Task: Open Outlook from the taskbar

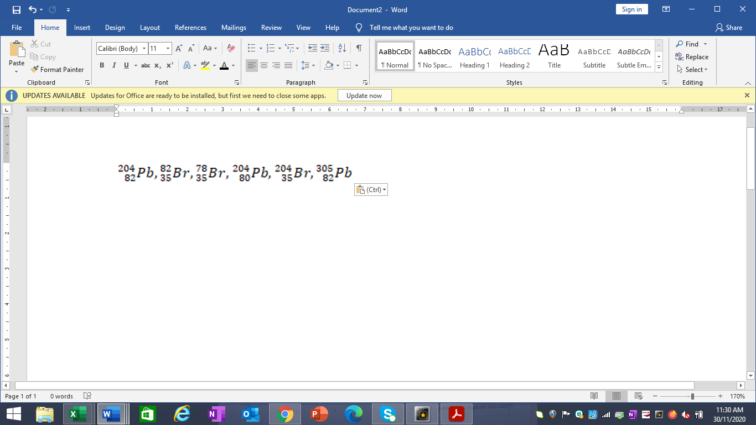Action: (x=251, y=414)
